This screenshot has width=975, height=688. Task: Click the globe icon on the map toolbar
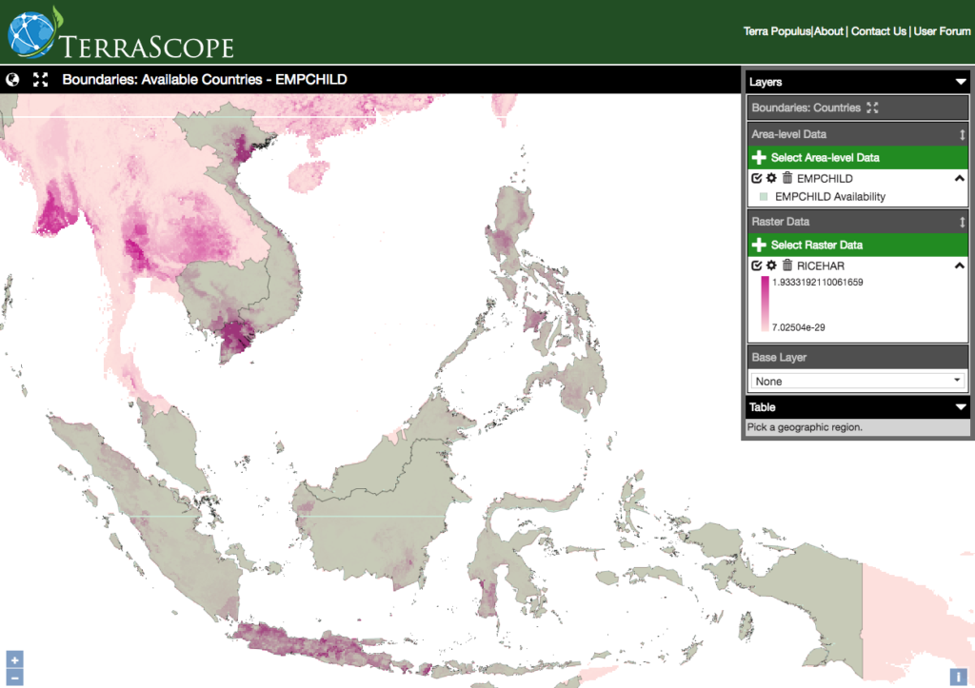[x=11, y=80]
